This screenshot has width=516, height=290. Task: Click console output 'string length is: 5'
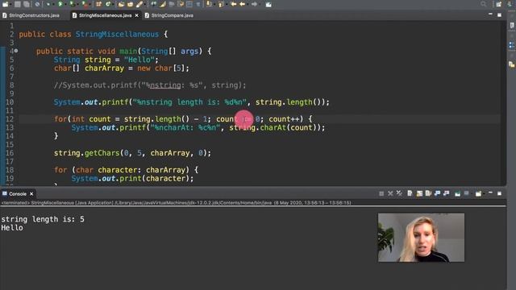43,219
